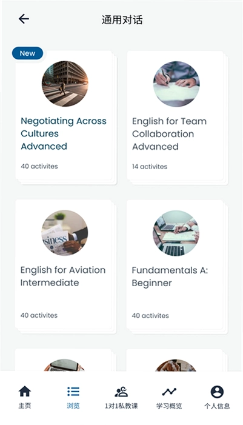Open English for Team Collaboration Advanced title
The width and height of the screenshot is (243, 425).
[169, 134]
